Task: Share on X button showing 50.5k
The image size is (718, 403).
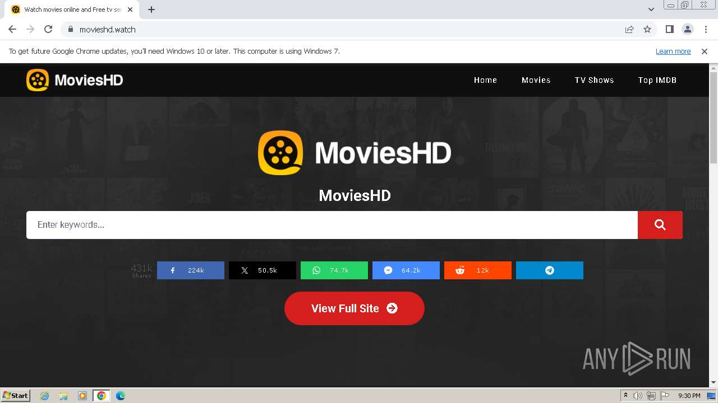Action: point(263,270)
